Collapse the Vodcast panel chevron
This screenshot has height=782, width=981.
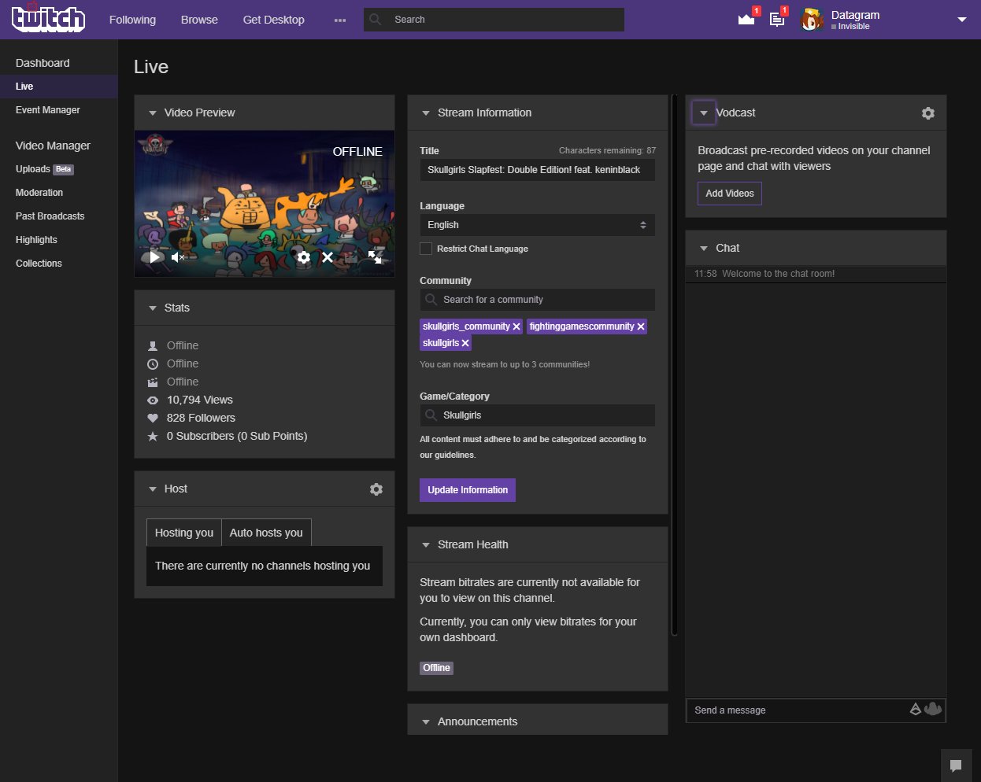coord(702,113)
